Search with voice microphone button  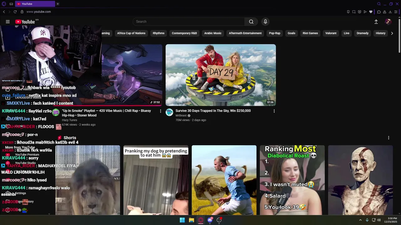[x=265, y=22]
